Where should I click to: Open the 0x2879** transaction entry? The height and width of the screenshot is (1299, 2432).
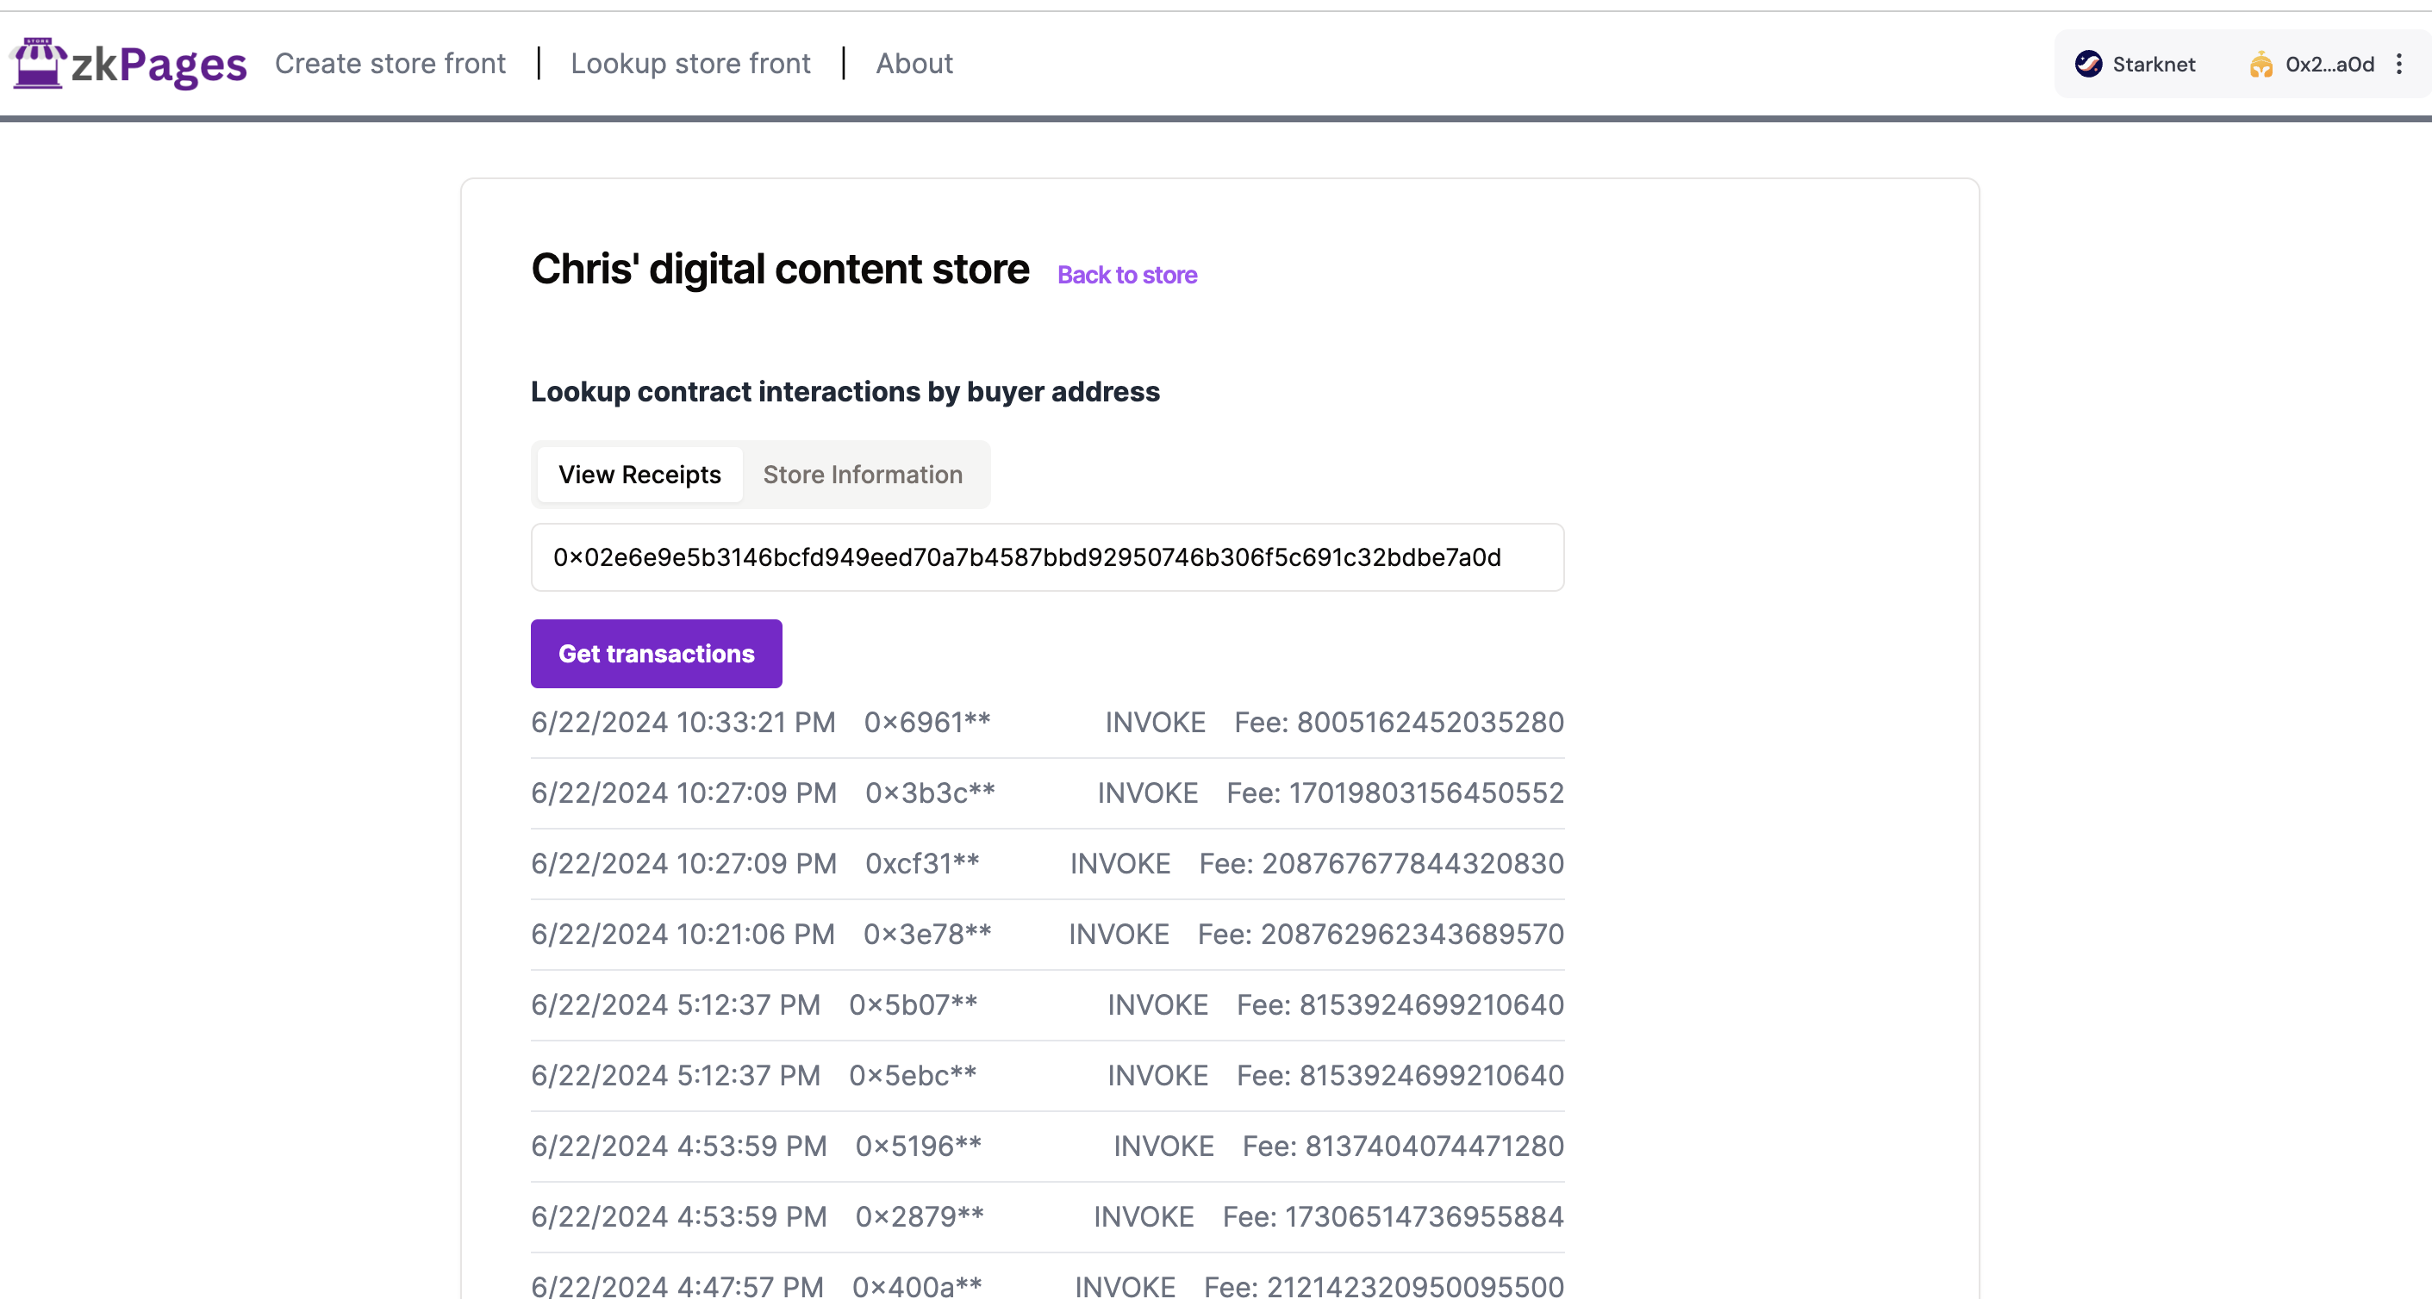click(x=920, y=1217)
